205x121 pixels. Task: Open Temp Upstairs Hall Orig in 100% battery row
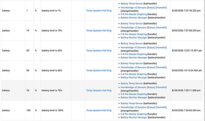click(99, 110)
